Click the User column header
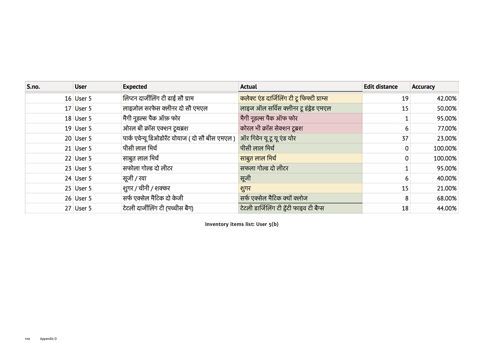Viewport: 502px width, 355px height. pos(81,87)
